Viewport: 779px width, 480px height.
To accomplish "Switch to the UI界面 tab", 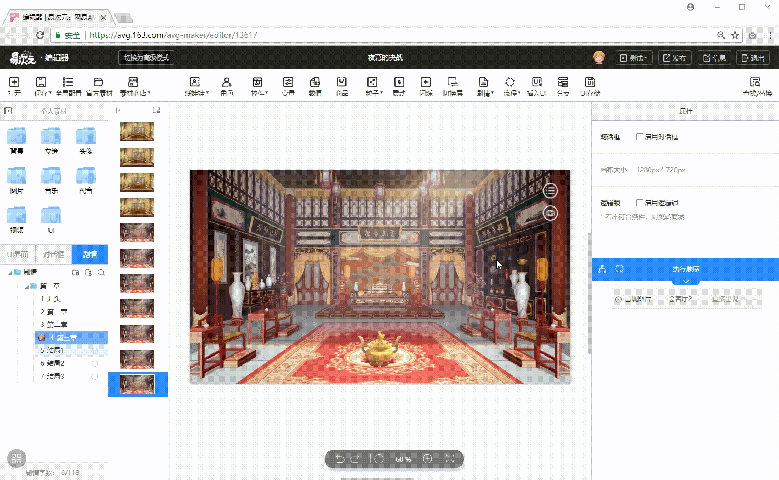I will (18, 254).
